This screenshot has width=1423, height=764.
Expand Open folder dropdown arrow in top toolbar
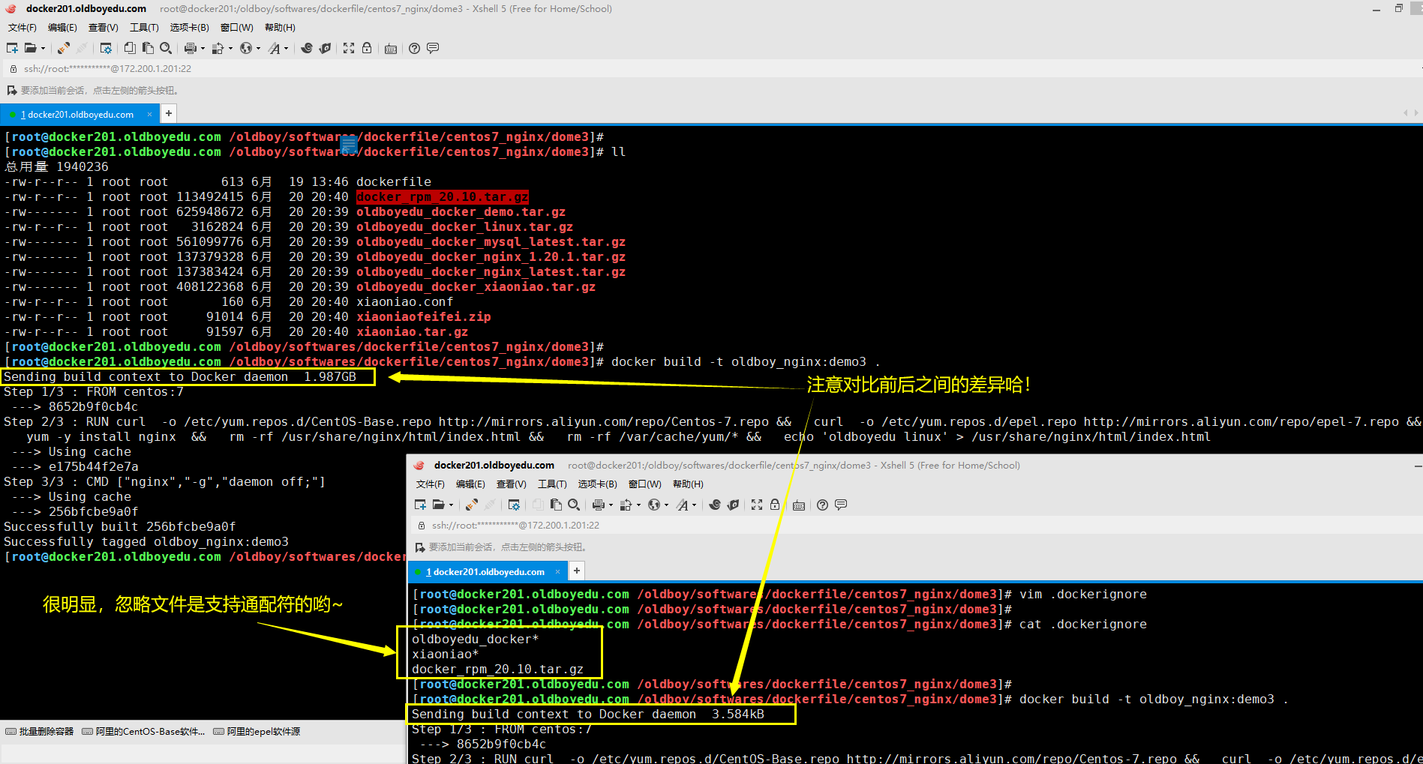tap(43, 49)
